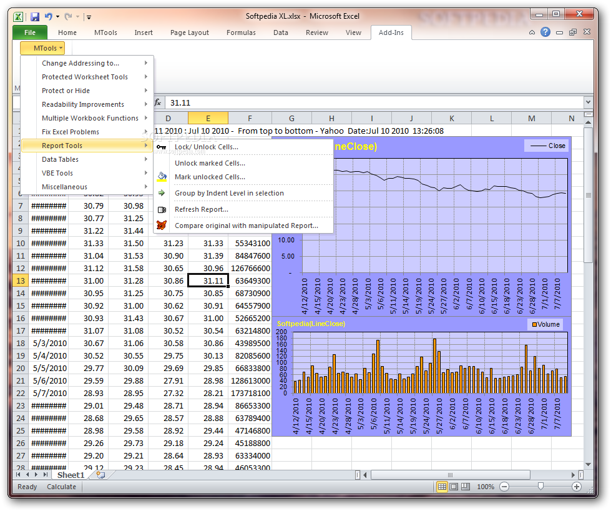Switch to the Home ribbon tab
Image resolution: width=611 pixels, height=511 pixels.
(x=67, y=32)
